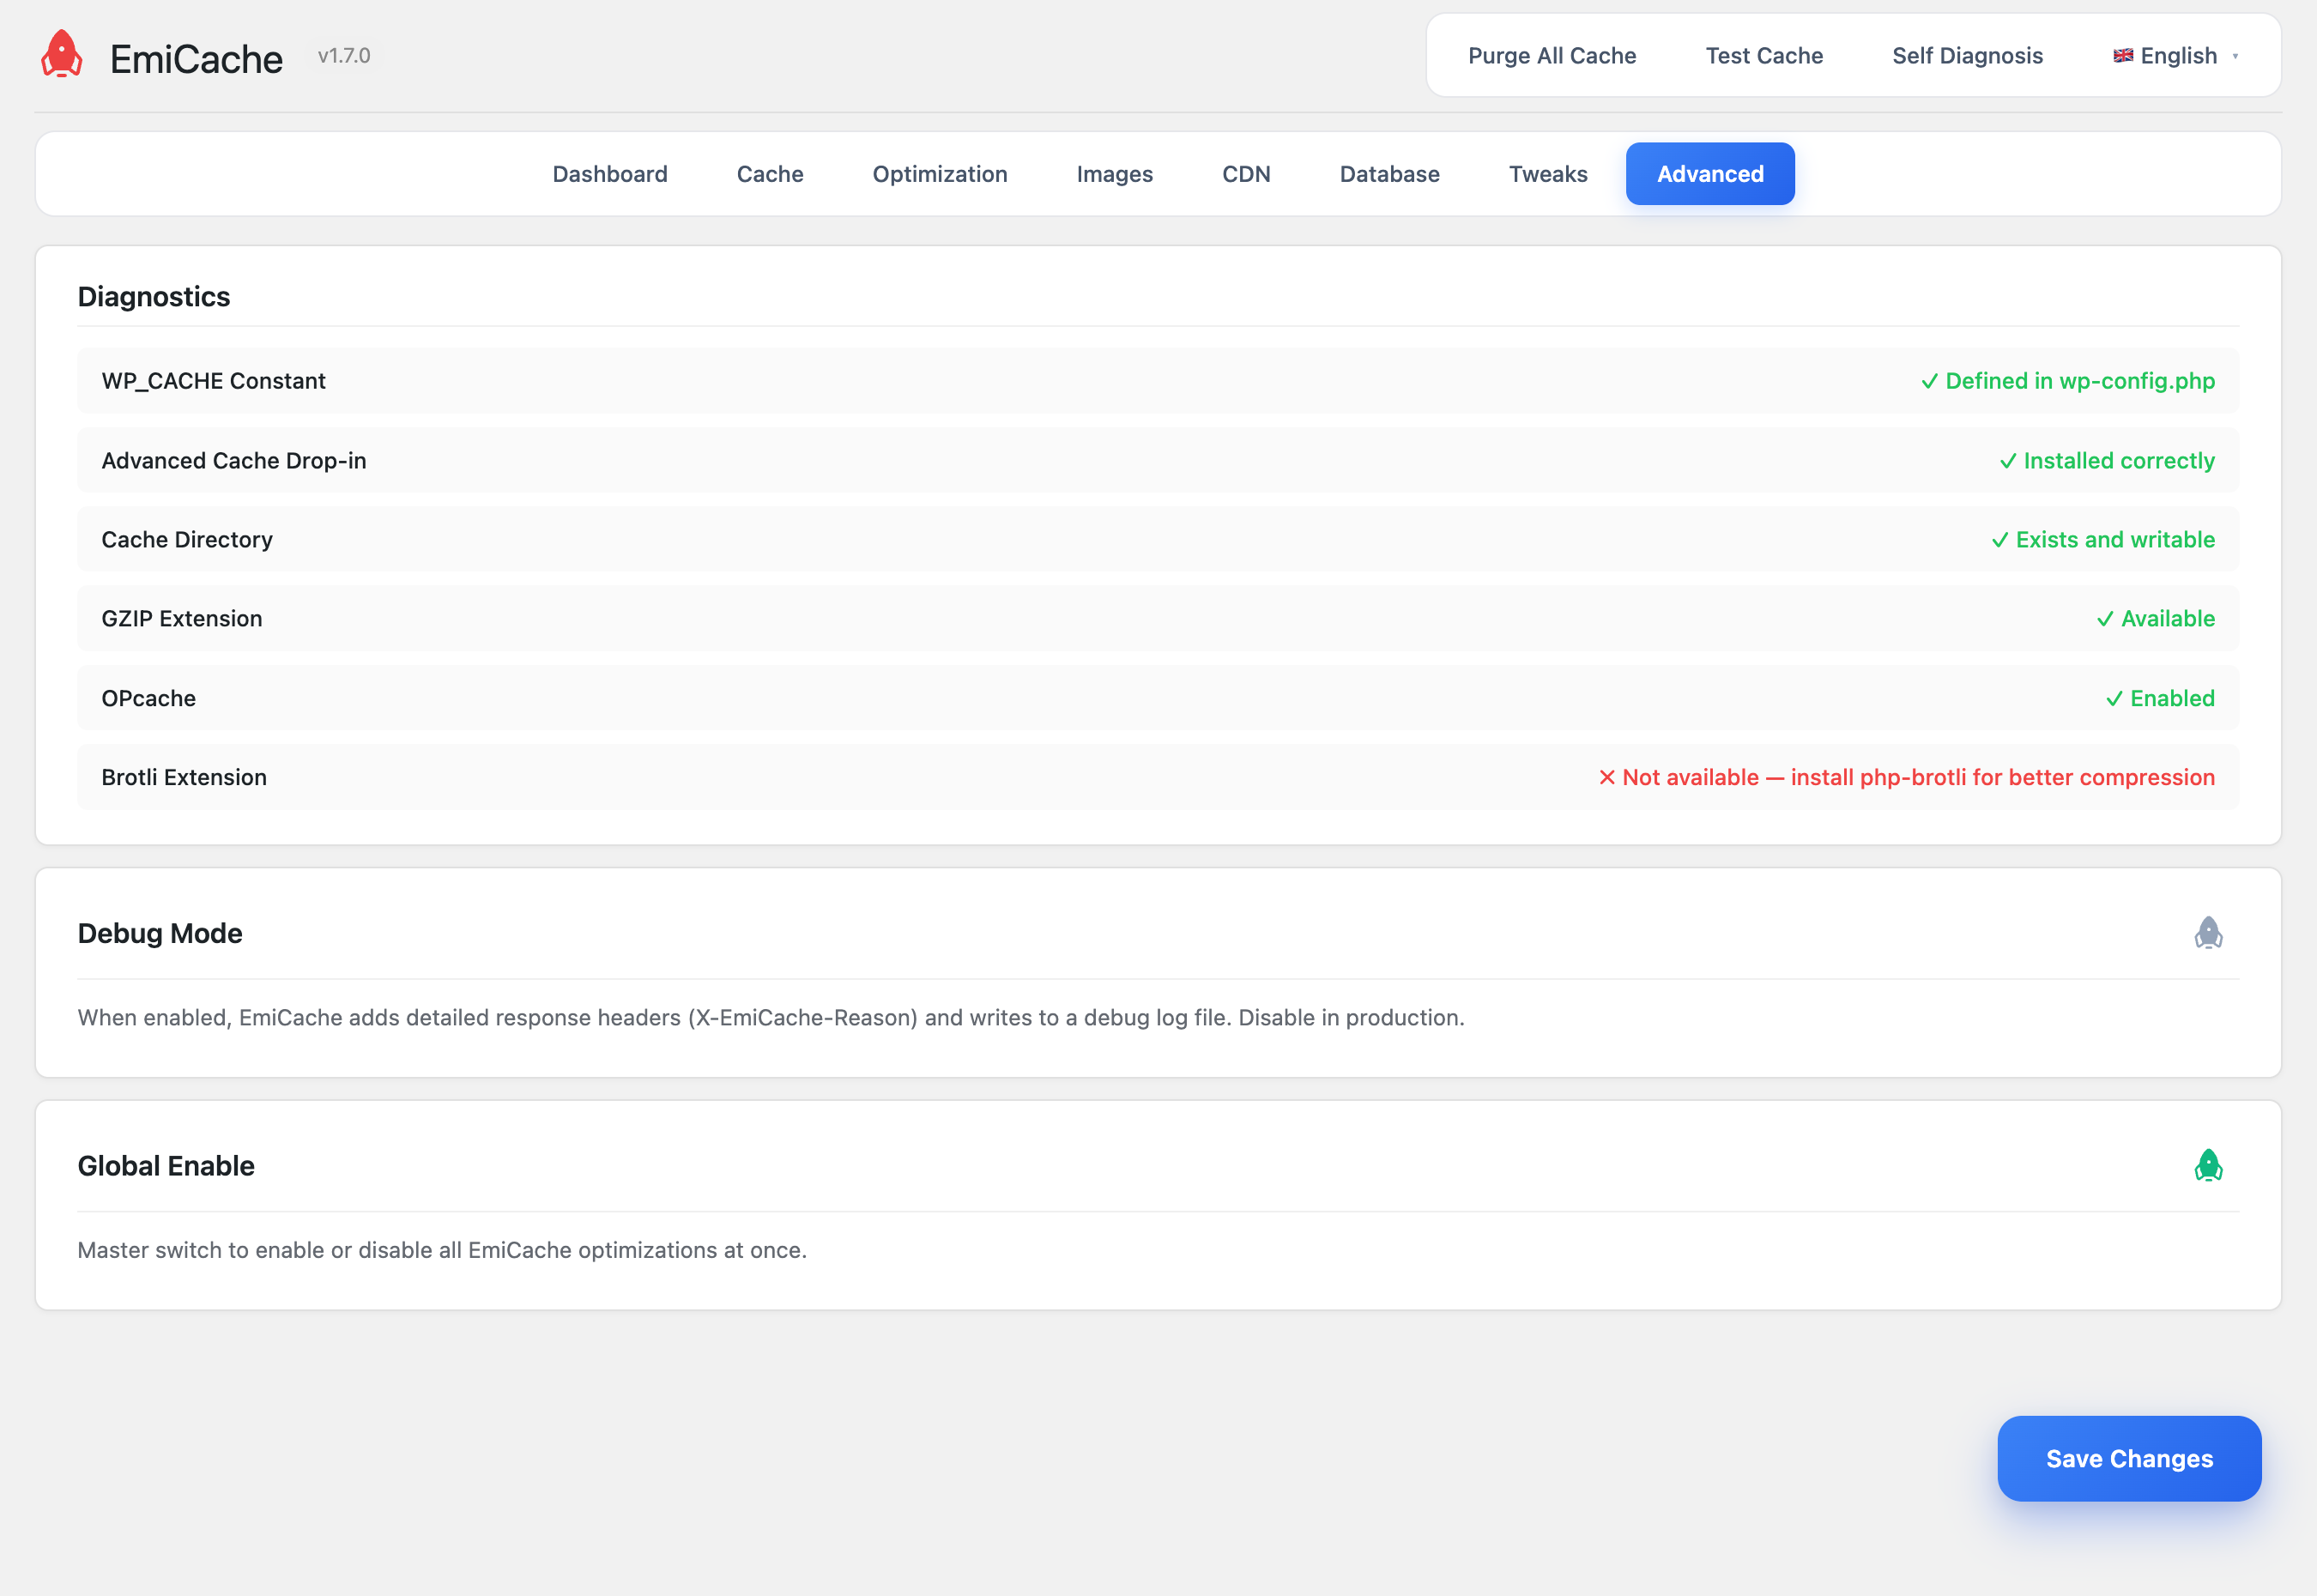2317x1596 pixels.
Task: Click the EmiCache title text
Action: tap(196, 59)
